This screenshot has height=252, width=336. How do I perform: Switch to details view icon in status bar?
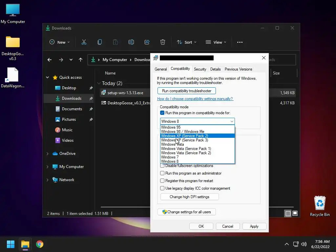pos(288,213)
